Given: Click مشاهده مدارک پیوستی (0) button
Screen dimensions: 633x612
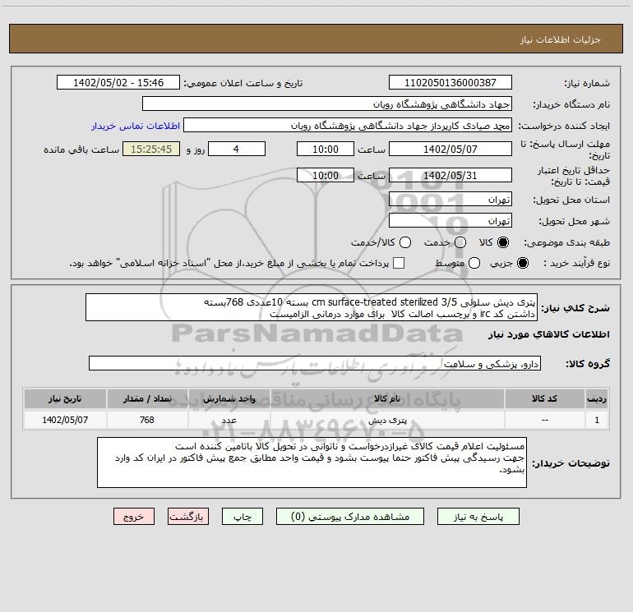Looking at the screenshot, I should (x=350, y=517).
